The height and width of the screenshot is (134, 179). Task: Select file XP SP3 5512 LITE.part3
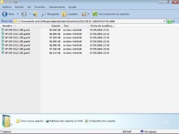17,38
